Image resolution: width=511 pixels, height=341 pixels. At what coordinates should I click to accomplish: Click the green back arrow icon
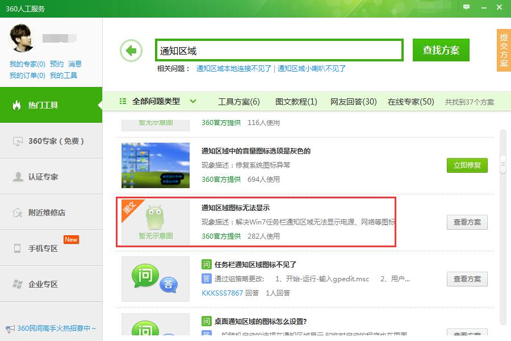(x=131, y=51)
